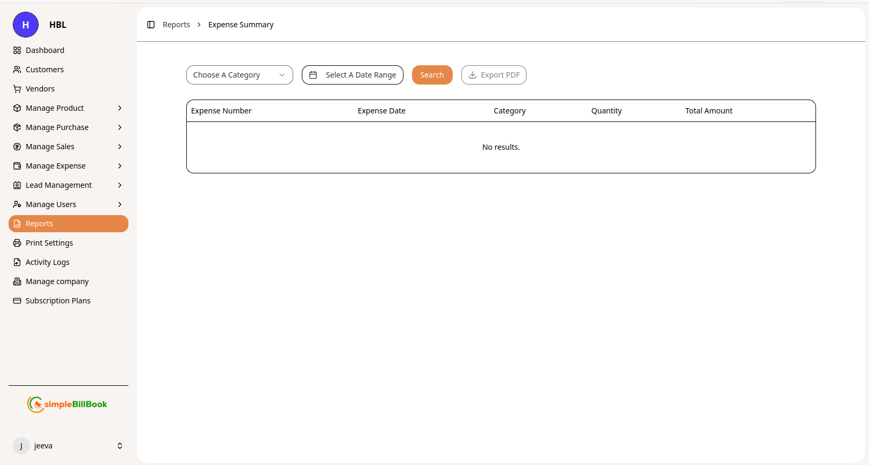Click the Print Settings printer icon
This screenshot has height=465, width=869.
point(17,243)
